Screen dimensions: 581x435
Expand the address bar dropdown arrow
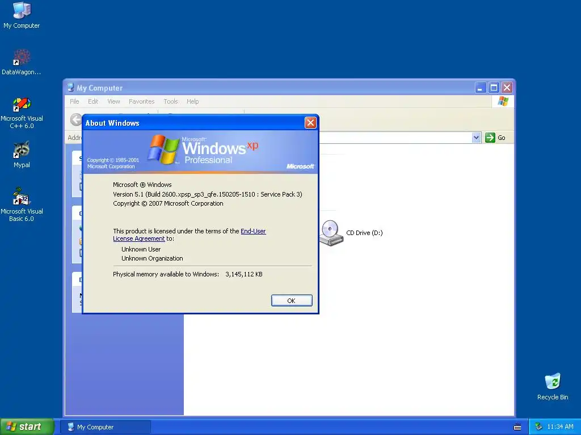pyautogui.click(x=476, y=138)
